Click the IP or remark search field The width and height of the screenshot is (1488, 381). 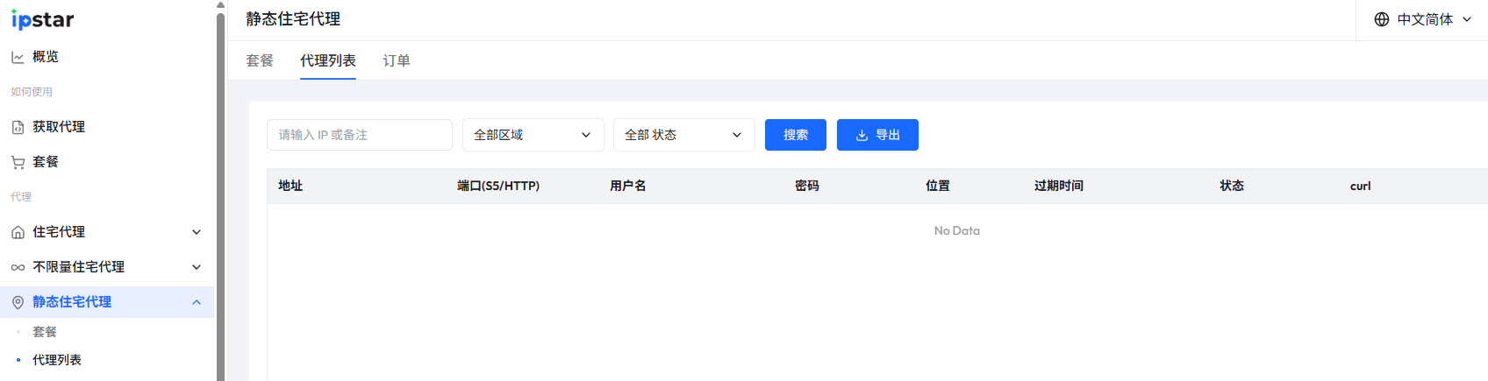[359, 135]
